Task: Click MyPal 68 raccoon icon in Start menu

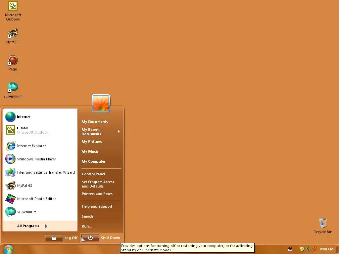Action: click(10, 186)
